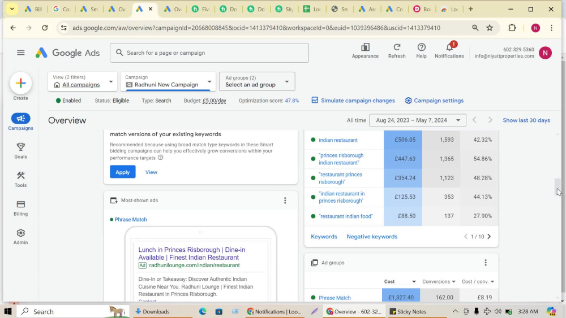Open the Enabled status selector

point(68,101)
